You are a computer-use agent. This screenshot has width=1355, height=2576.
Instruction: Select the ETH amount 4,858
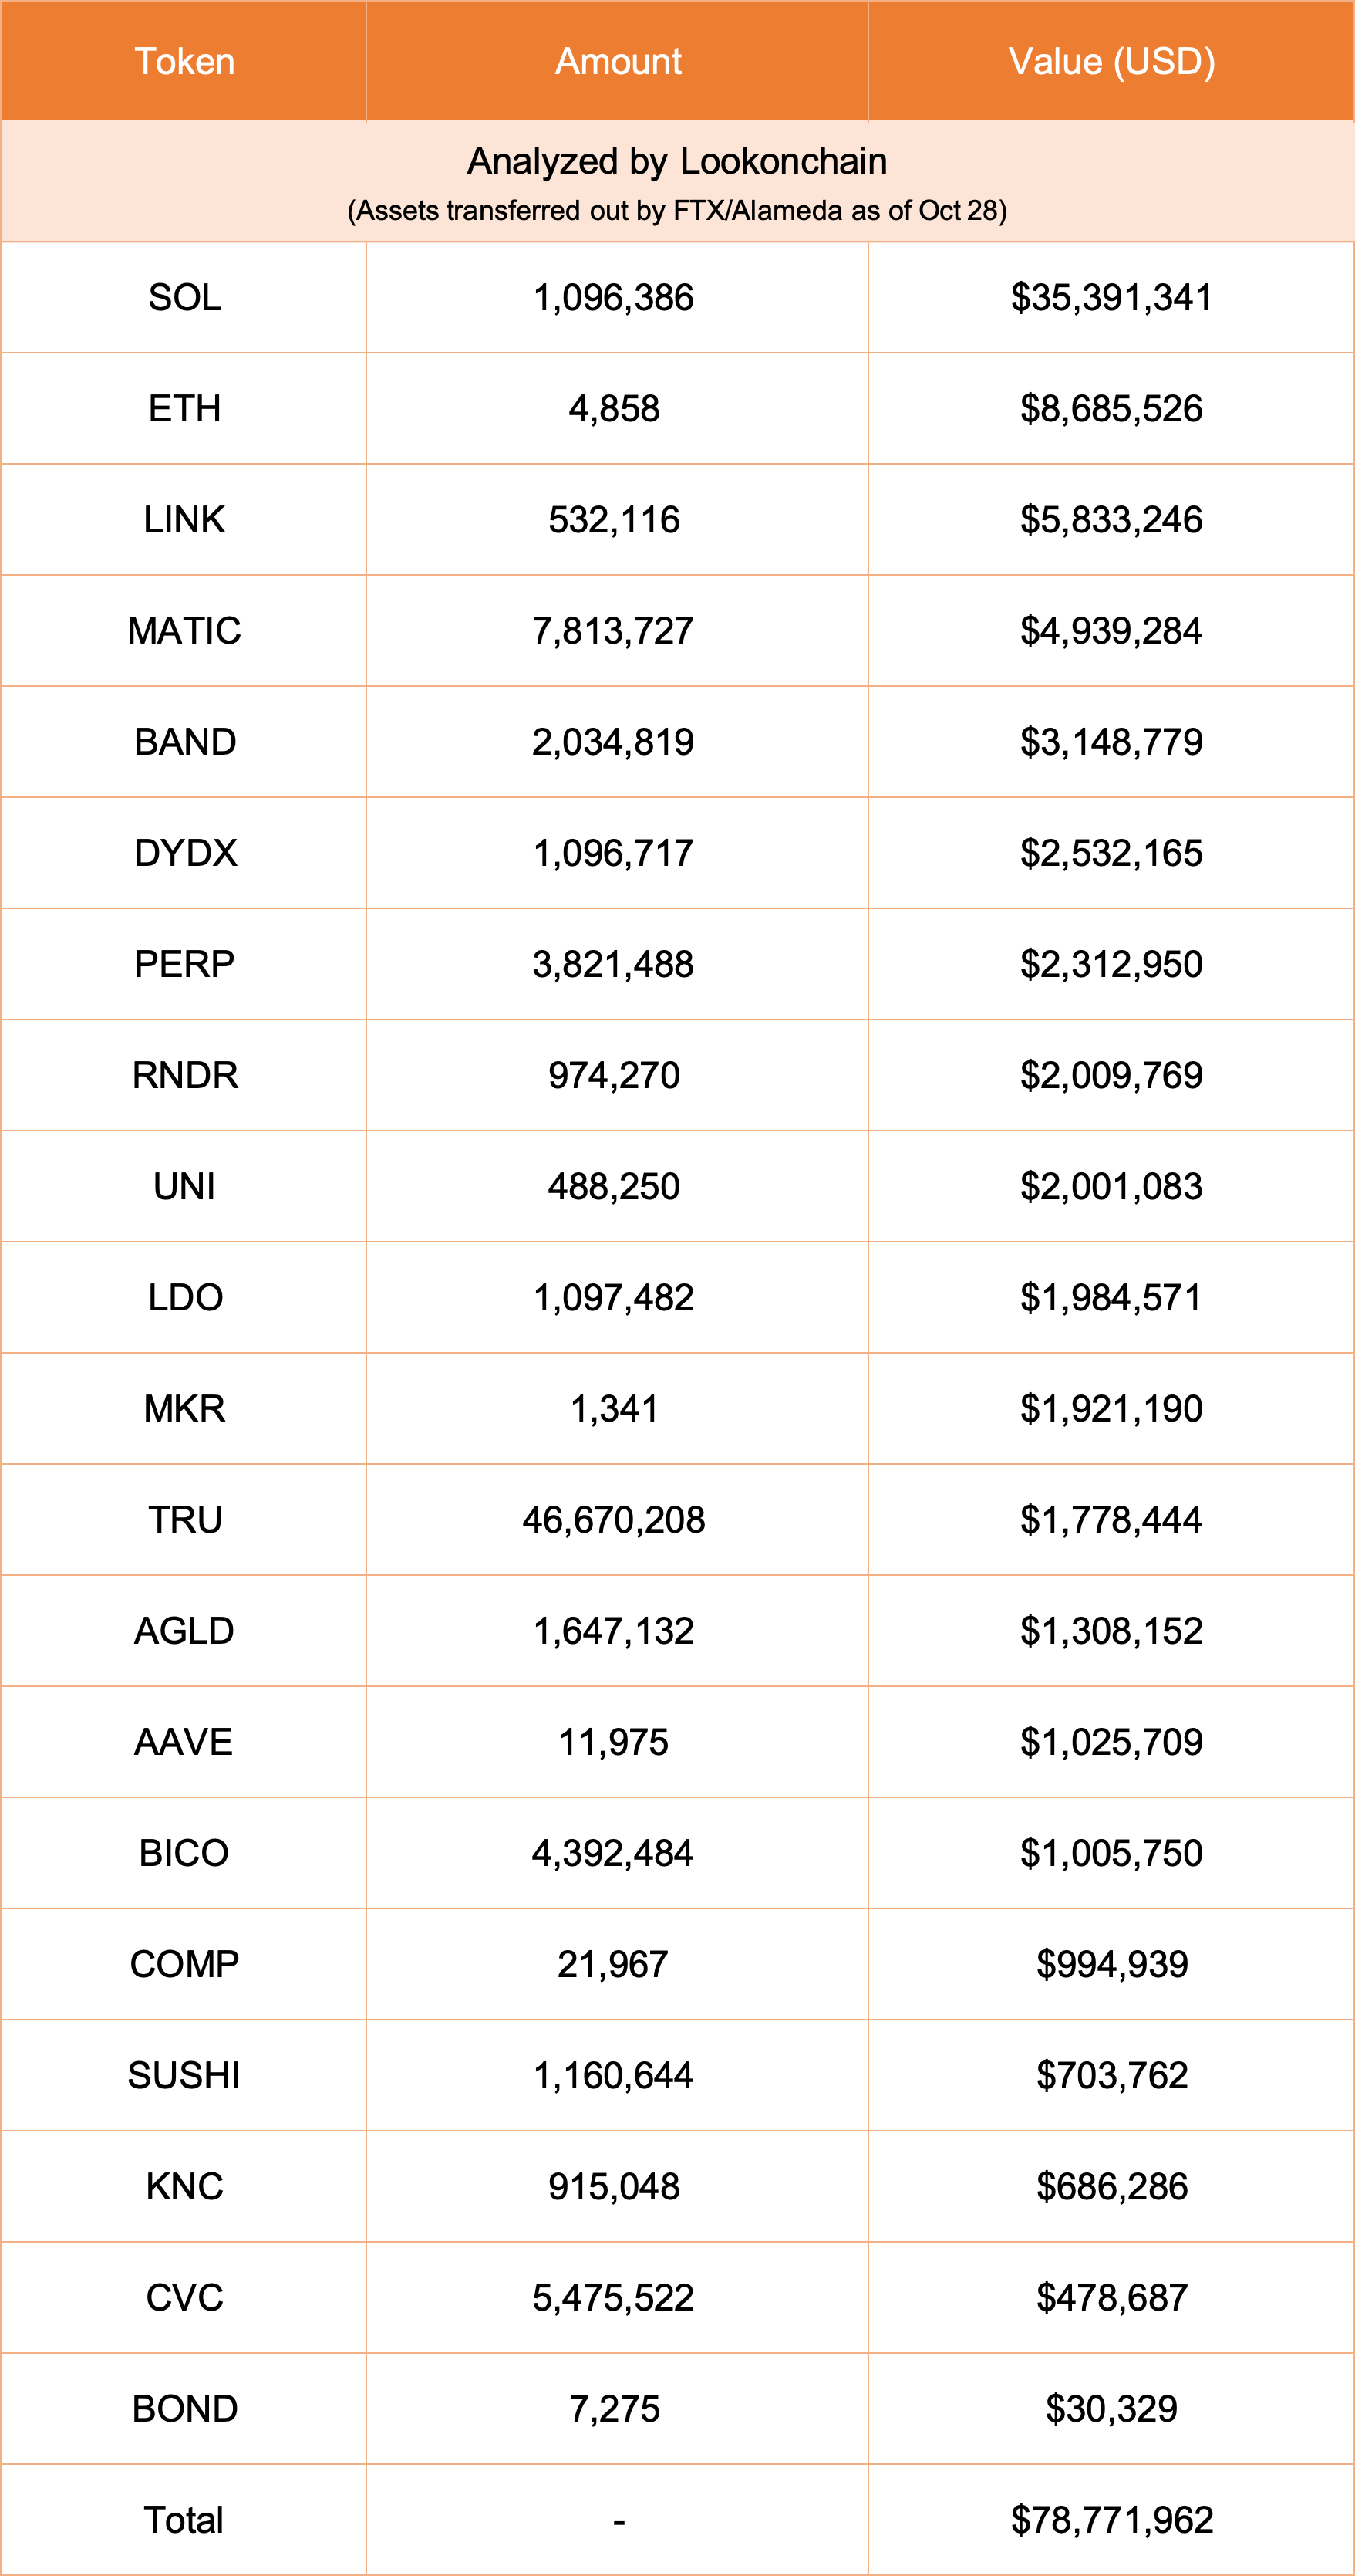click(614, 409)
